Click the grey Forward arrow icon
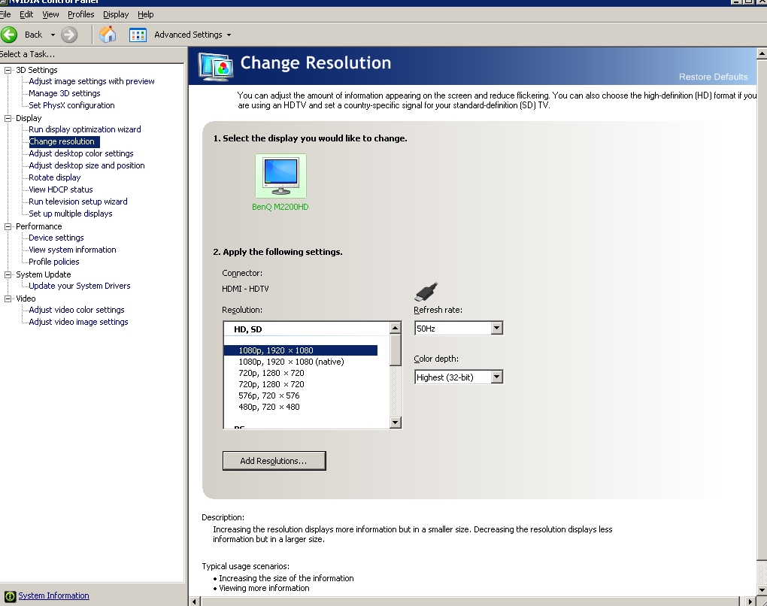The image size is (767, 606). pyautogui.click(x=69, y=35)
